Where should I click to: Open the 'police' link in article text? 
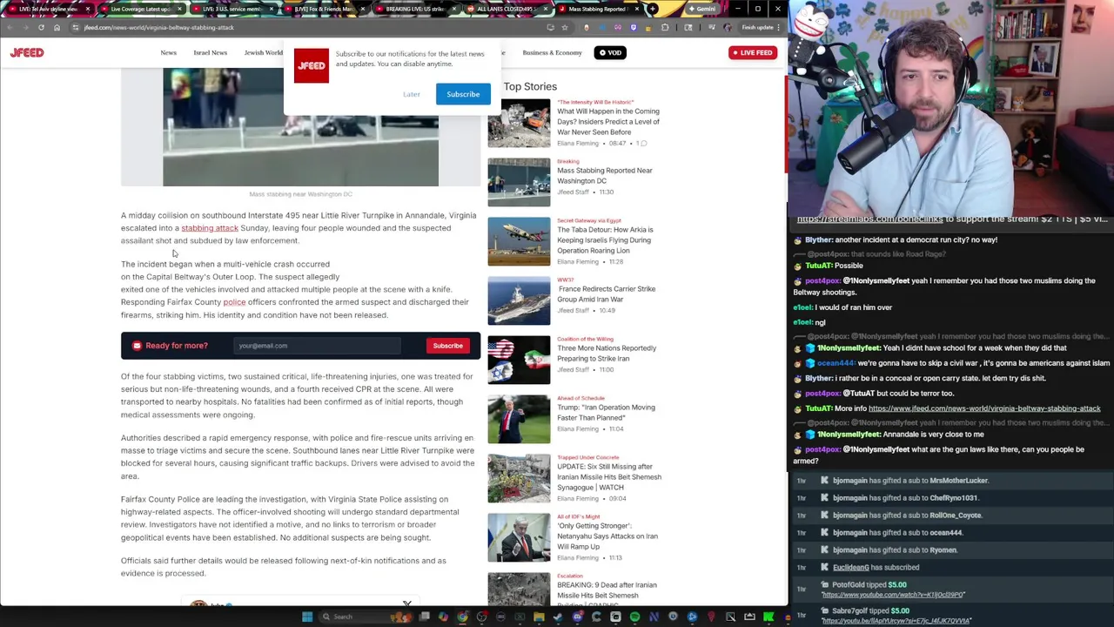pos(234,302)
